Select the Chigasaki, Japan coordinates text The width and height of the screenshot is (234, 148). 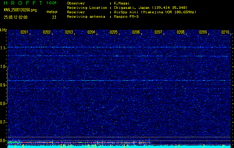point(151,8)
